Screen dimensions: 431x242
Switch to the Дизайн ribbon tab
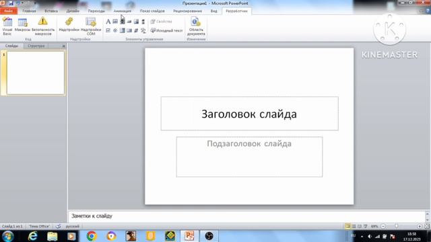(73, 11)
